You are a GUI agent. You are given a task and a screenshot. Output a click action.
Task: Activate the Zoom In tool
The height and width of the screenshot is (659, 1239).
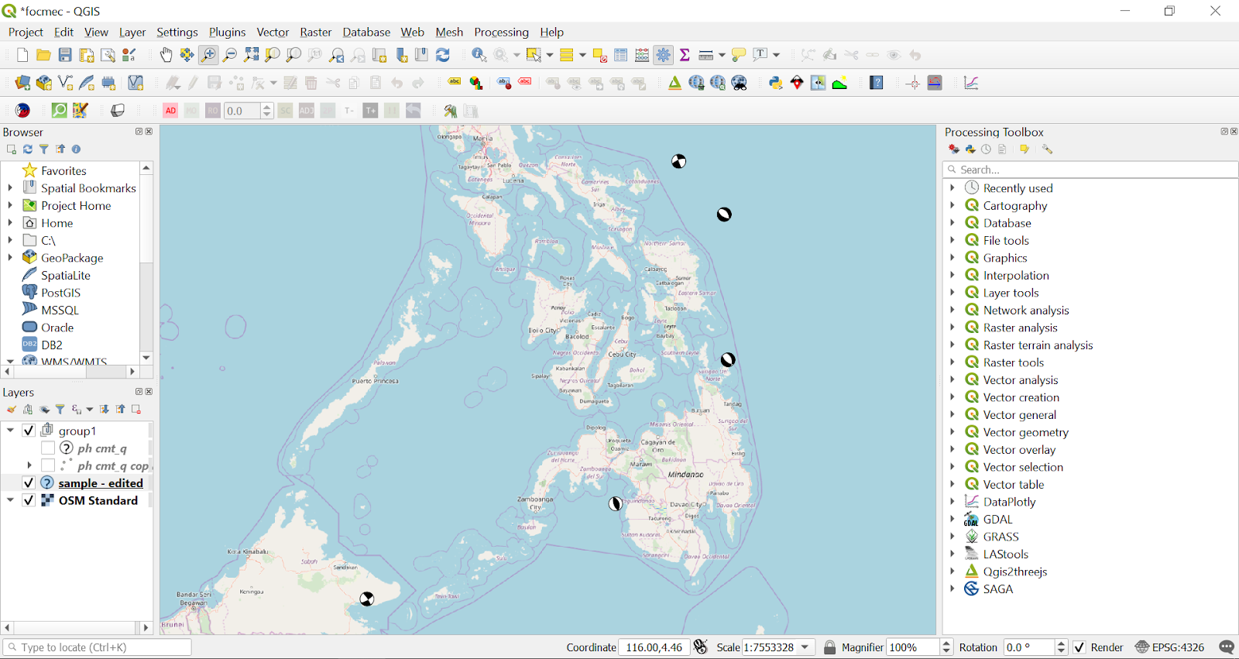208,55
